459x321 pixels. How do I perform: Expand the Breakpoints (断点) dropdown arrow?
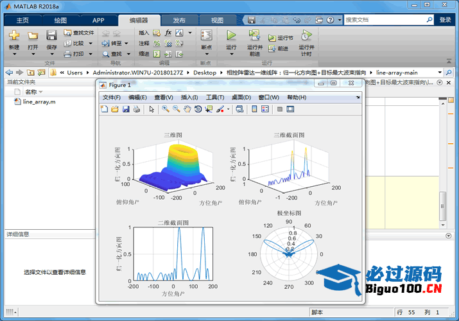click(x=207, y=54)
